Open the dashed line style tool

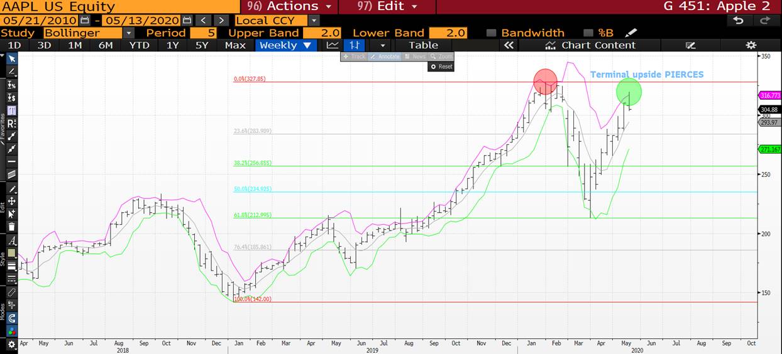[x=13, y=278]
